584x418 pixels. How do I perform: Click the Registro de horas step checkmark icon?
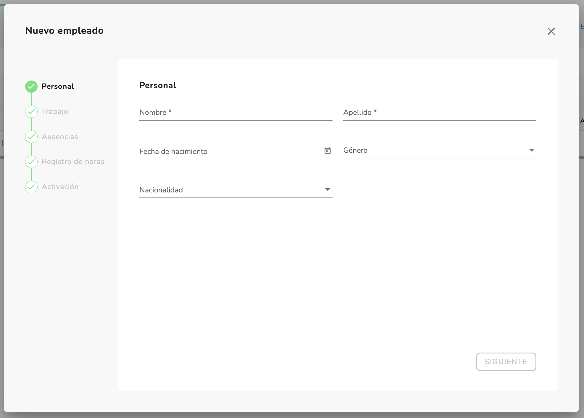31,162
